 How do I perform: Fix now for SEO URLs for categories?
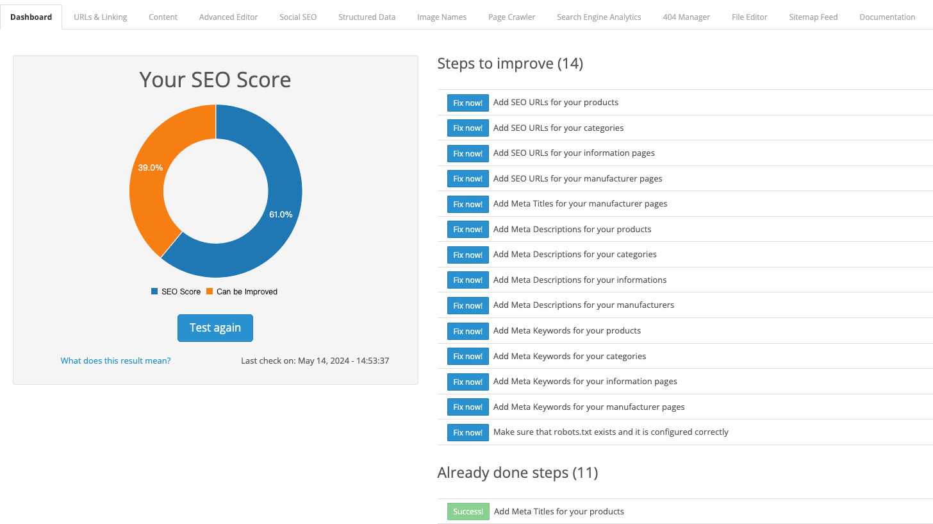tap(468, 128)
